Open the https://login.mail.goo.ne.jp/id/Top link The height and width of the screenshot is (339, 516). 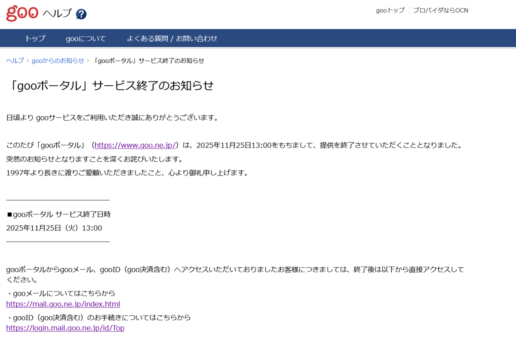coord(65,328)
